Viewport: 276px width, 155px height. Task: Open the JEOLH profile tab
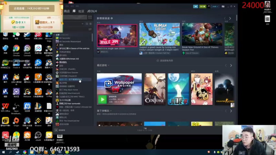[92, 11]
